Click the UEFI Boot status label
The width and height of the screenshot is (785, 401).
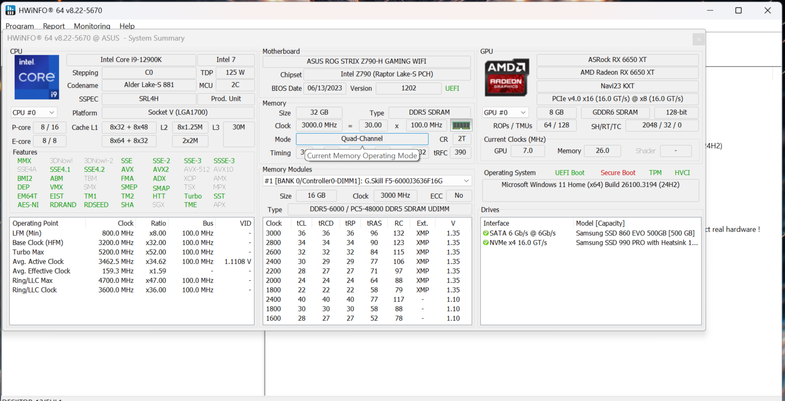[569, 173]
